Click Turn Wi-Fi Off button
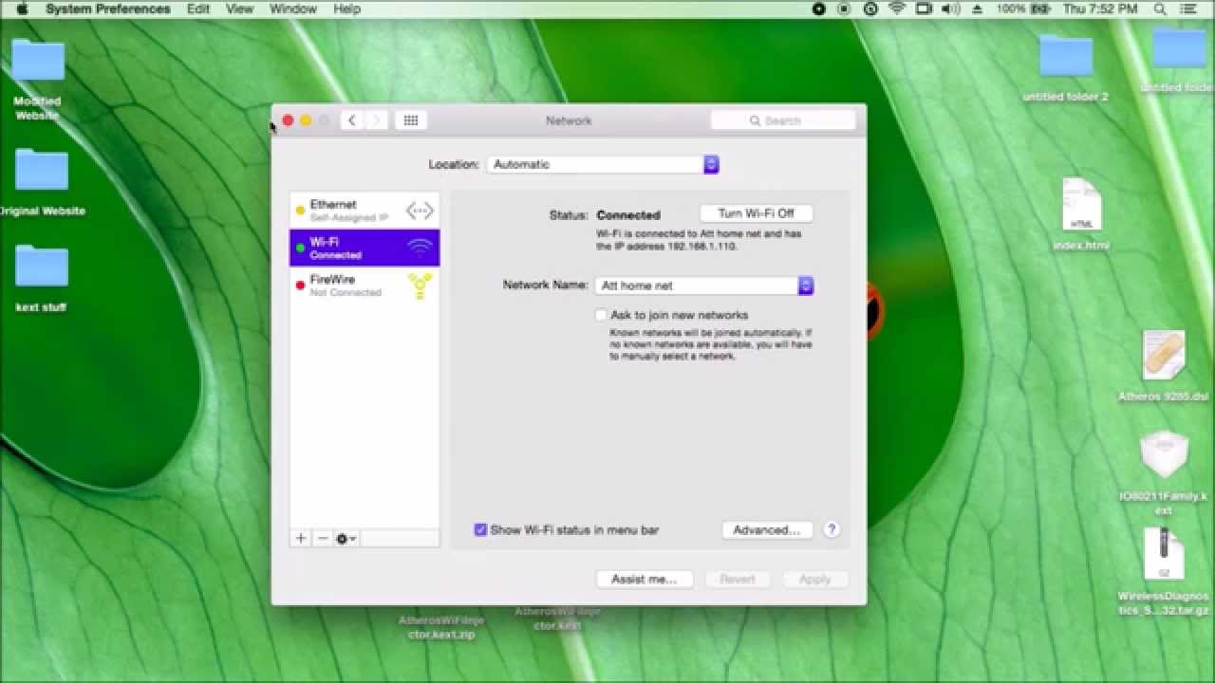1215x683 pixels. [x=756, y=213]
